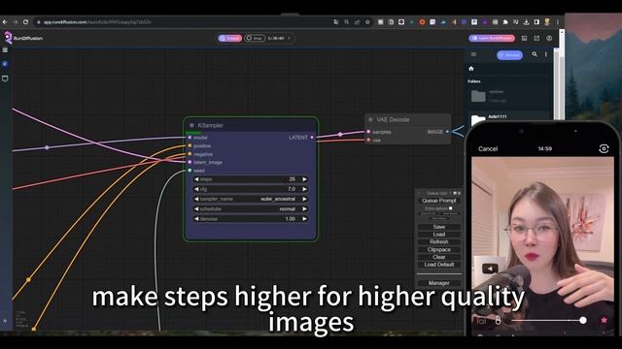This screenshot has height=349, width=622.
Task: Click the KSampler node collapse dot
Action: (x=191, y=125)
